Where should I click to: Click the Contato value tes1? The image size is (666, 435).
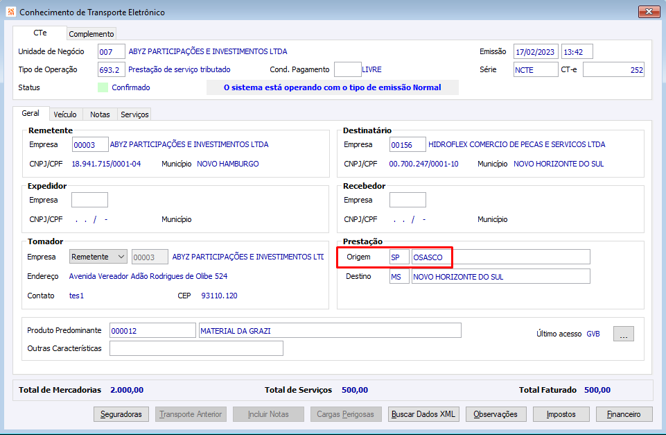click(76, 296)
